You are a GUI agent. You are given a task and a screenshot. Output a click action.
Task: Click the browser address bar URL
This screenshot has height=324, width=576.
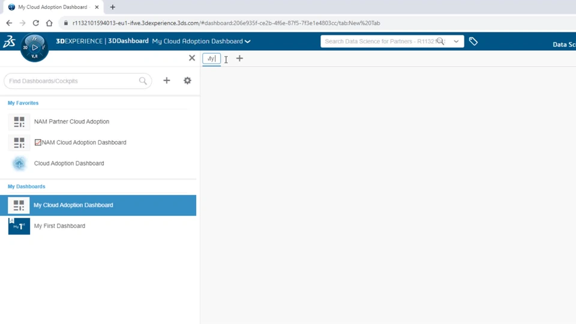pyautogui.click(x=226, y=23)
